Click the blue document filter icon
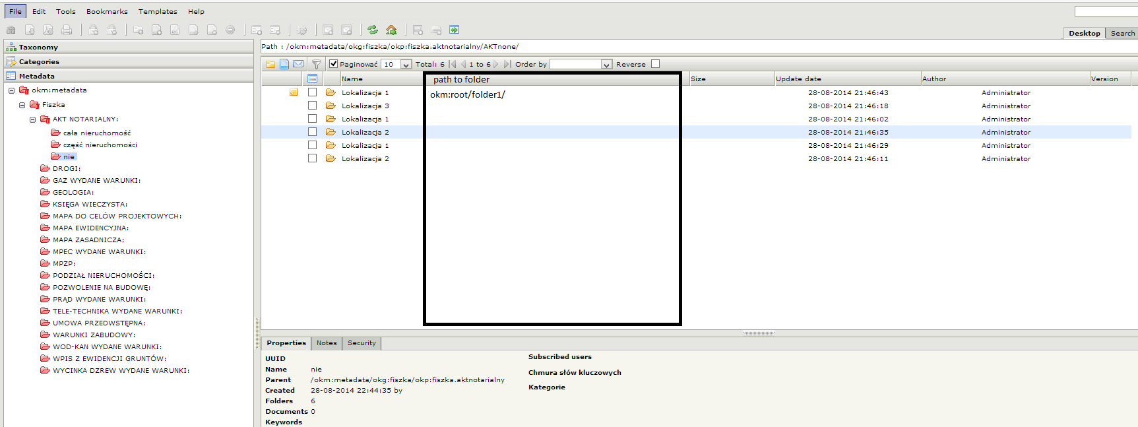This screenshot has width=1138, height=427. (x=284, y=64)
